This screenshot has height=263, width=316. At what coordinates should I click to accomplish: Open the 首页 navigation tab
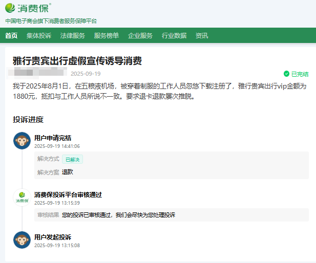click(x=11, y=36)
